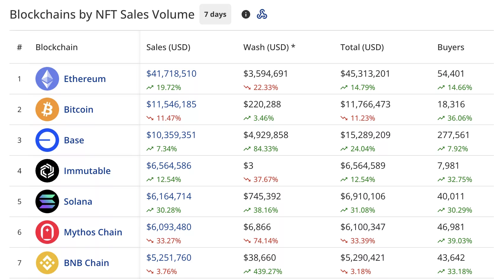Click Solana's $6,164,714 sales amount
The width and height of the screenshot is (498, 279).
[x=169, y=196]
